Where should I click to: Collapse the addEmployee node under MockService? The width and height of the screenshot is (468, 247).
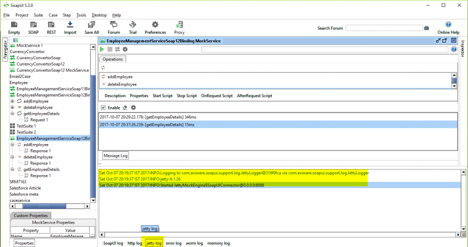tap(12, 144)
